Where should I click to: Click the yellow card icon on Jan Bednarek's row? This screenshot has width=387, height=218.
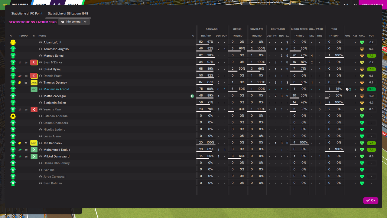[20, 143]
